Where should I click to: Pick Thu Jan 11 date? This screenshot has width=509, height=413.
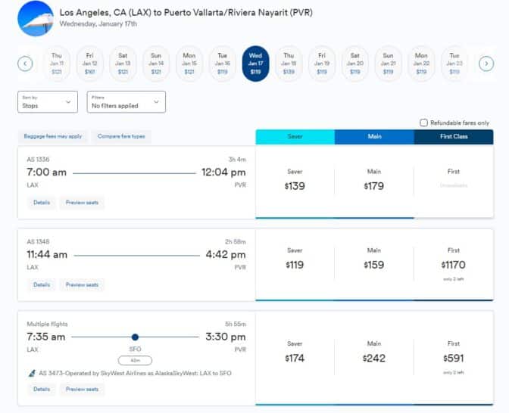pos(57,64)
